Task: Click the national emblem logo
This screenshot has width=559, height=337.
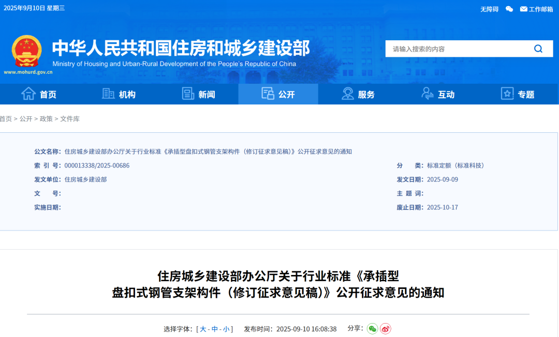Action: [27, 51]
